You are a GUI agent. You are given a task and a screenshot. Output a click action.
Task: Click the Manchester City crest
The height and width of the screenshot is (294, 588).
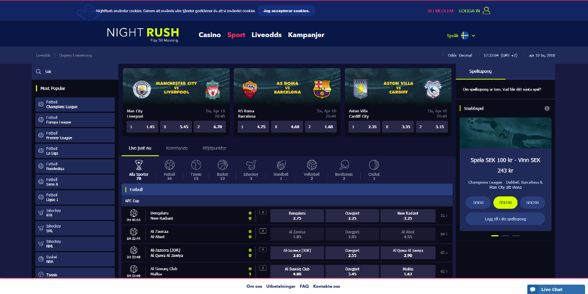142,89
